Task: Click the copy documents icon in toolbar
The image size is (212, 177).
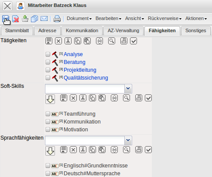Action: click(x=34, y=19)
